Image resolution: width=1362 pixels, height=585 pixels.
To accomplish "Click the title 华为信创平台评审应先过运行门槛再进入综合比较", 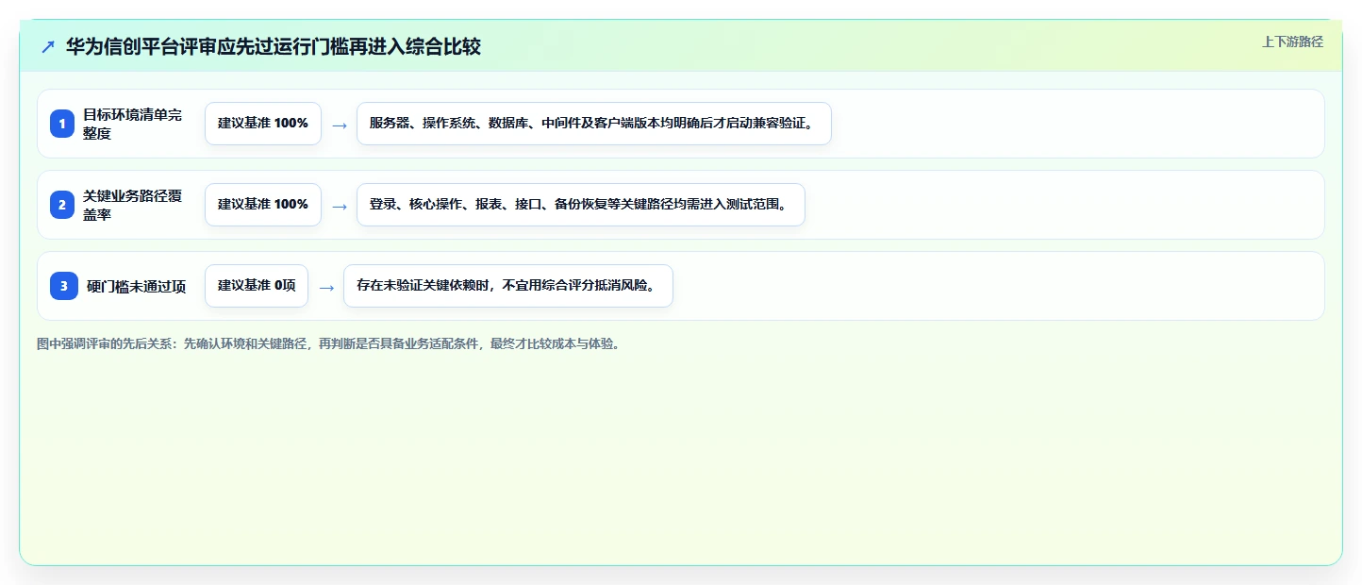I will [x=274, y=46].
